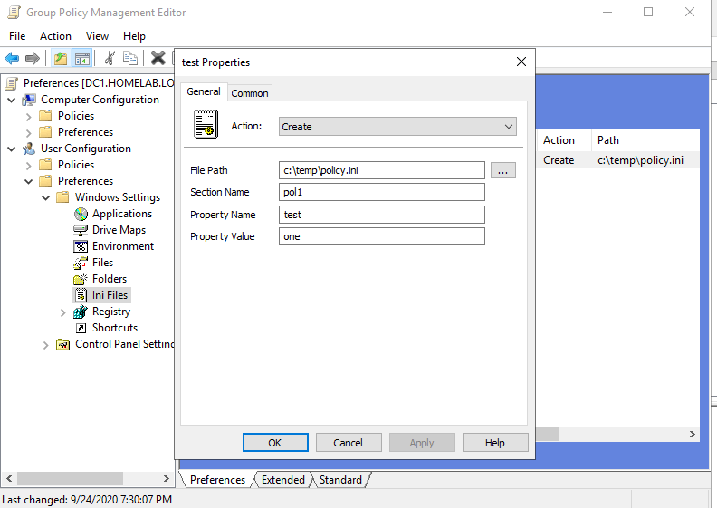Click the Cut scissors toolbar icon
Screen dimensions: 717x508
click(x=110, y=58)
